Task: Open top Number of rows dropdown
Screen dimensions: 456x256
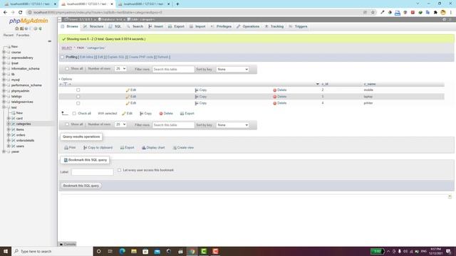Action: (x=120, y=69)
